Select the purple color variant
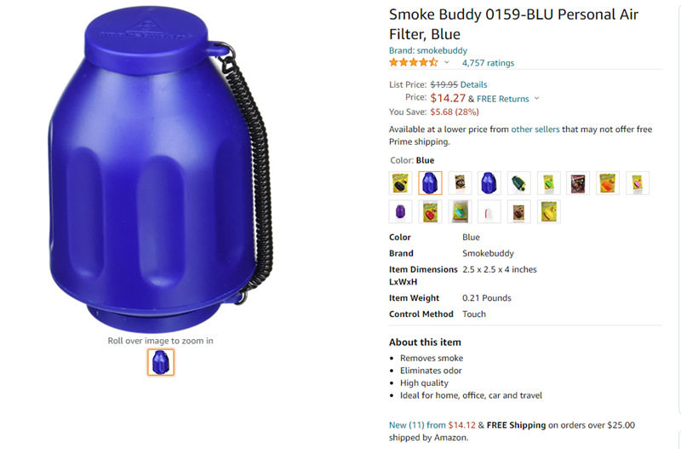The image size is (681, 449). click(400, 211)
